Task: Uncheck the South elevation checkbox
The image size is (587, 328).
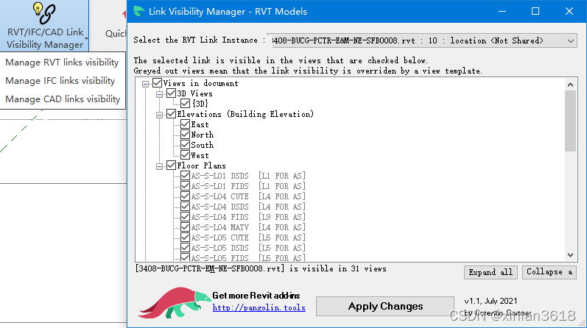Action: coord(185,145)
